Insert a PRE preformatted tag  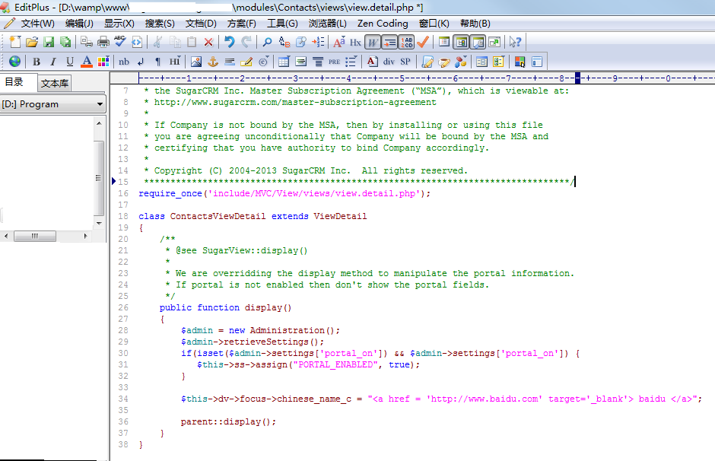(334, 62)
